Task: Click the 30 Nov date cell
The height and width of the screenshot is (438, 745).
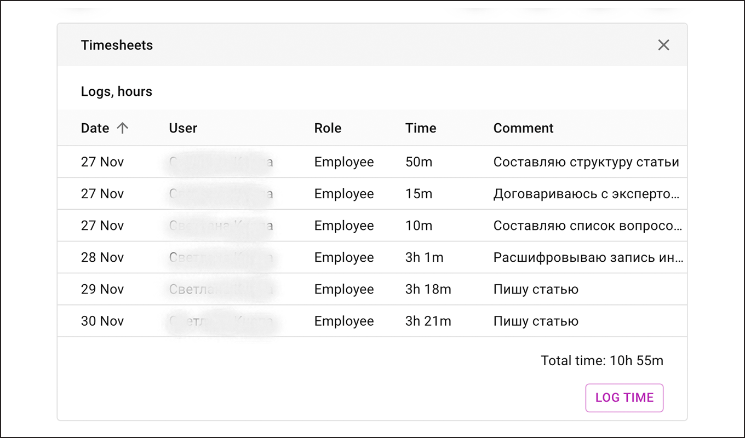Action: [x=102, y=321]
